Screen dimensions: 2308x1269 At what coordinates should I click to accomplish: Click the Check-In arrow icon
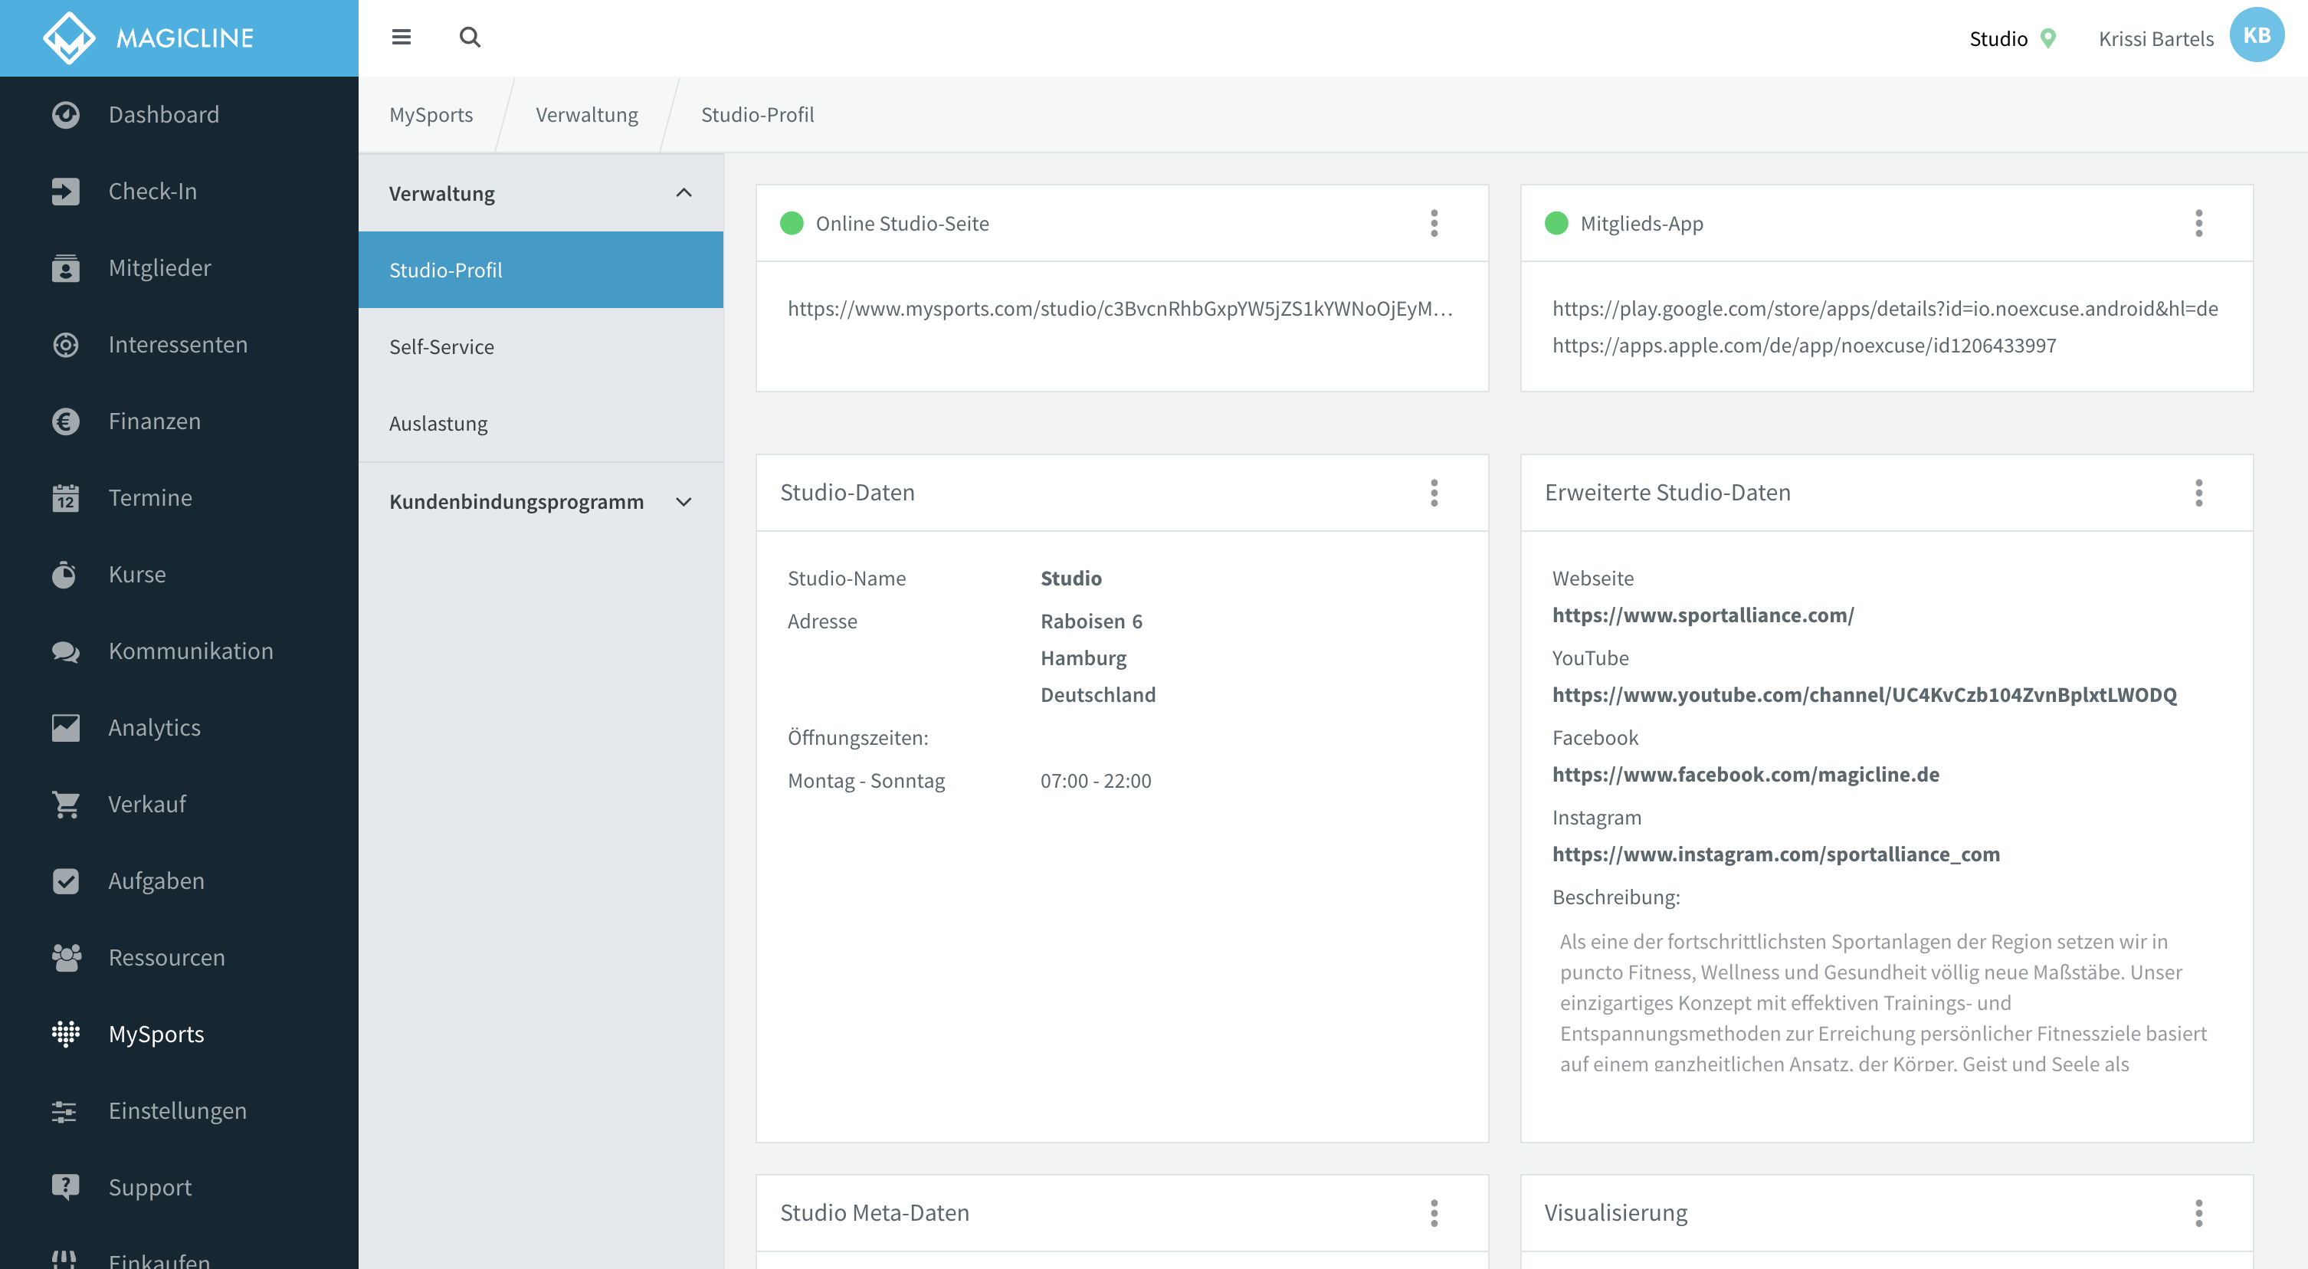[x=65, y=191]
